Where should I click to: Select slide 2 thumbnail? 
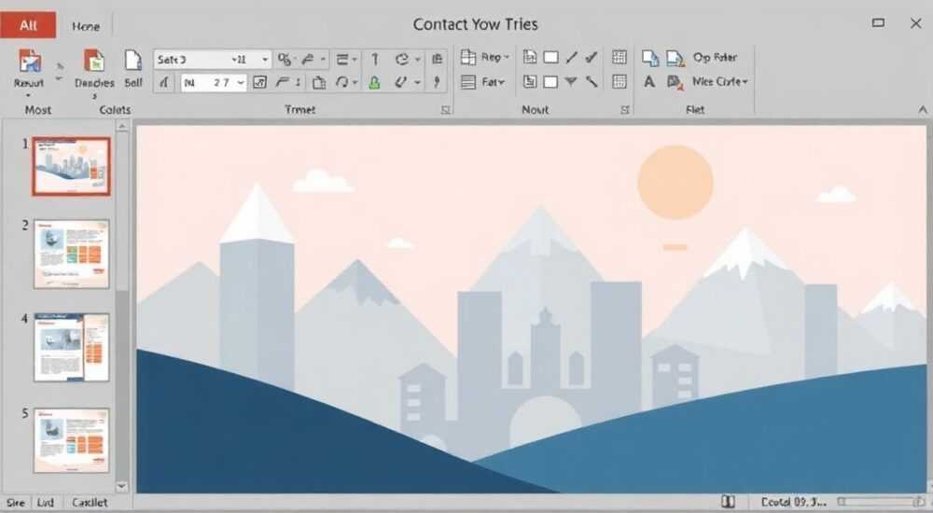click(x=72, y=254)
